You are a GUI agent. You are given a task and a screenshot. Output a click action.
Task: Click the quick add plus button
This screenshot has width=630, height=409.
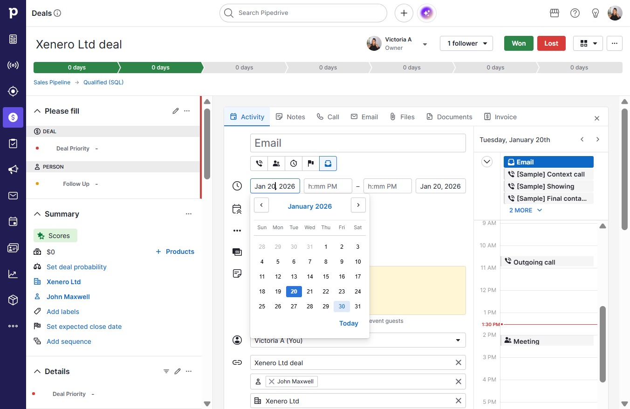404,13
